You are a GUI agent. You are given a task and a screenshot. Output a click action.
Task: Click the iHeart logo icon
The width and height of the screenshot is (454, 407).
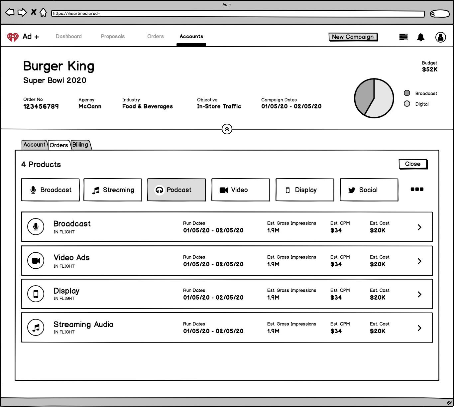13,37
